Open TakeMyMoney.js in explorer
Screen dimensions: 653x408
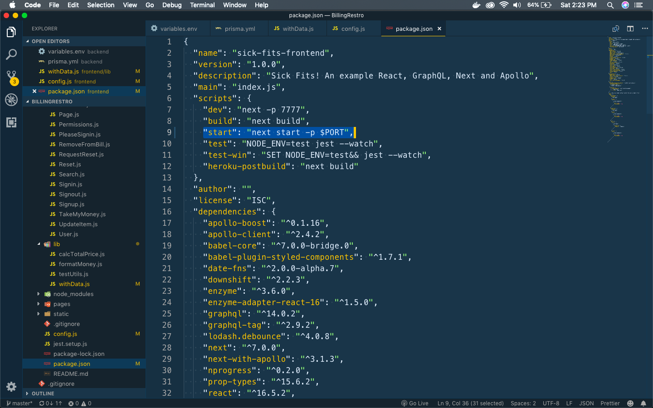82,214
